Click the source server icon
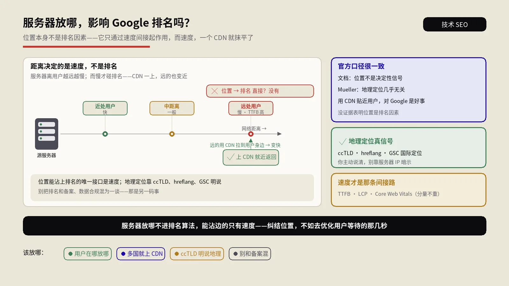Screen dimensions: 509x286 46,134
